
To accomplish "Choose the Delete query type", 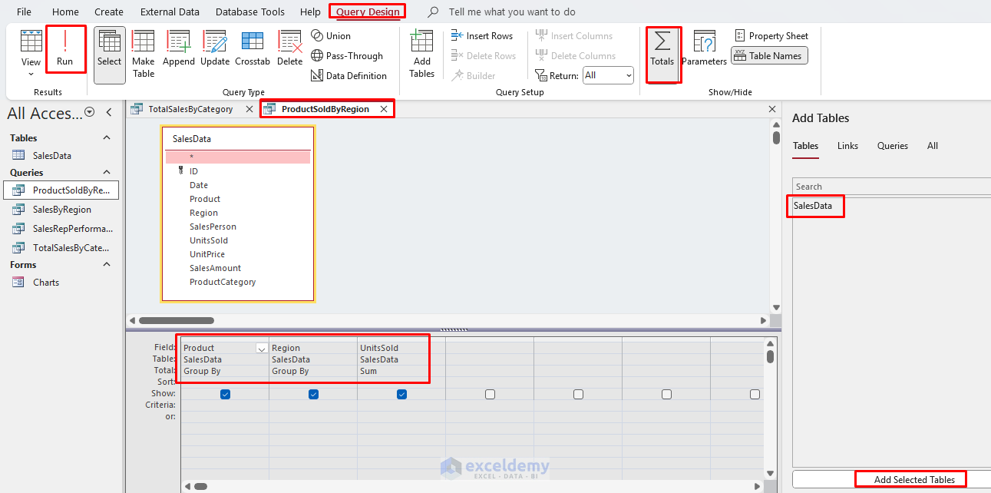I will tap(290, 49).
